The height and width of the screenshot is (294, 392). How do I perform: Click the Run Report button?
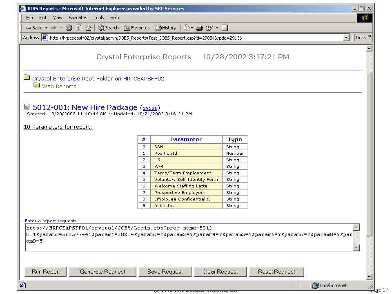point(46,272)
